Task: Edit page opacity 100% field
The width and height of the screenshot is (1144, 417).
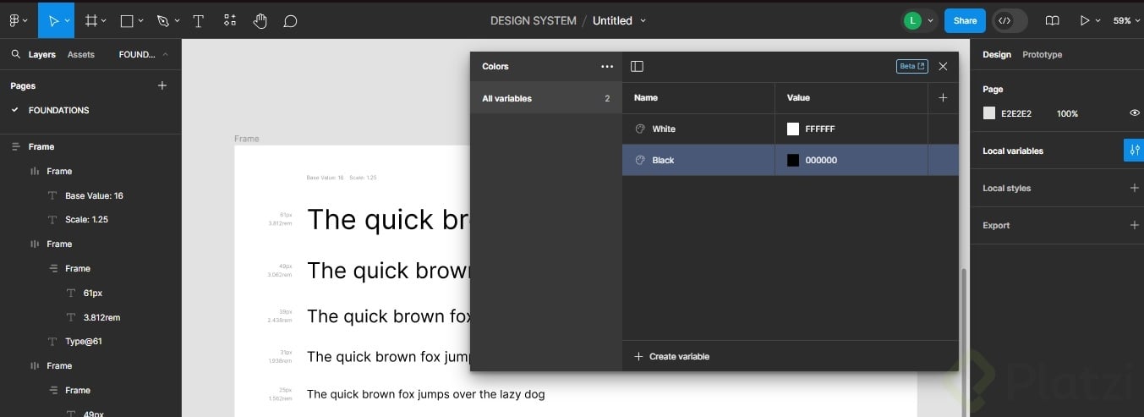Action: tap(1067, 113)
